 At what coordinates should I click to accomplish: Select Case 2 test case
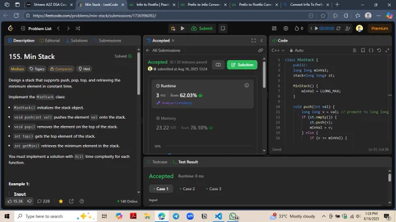(x=187, y=189)
